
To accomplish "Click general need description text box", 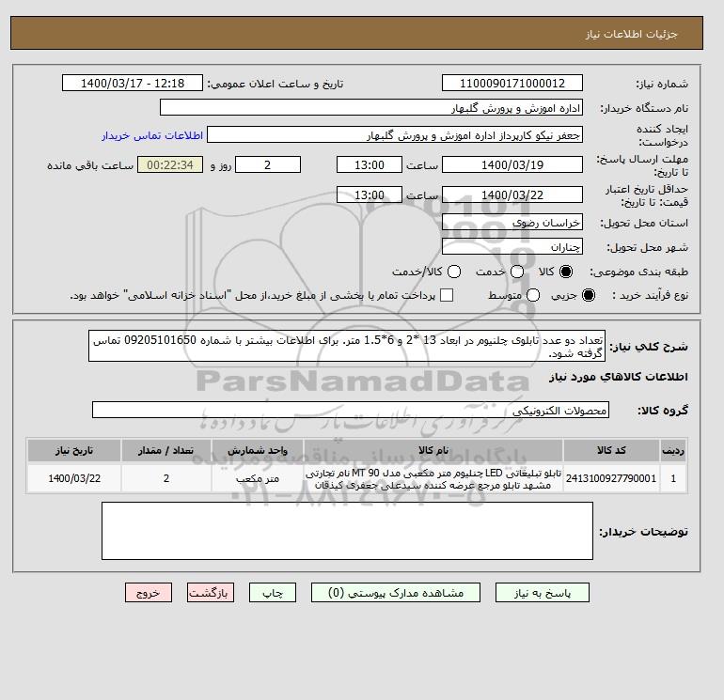I will 347,346.
